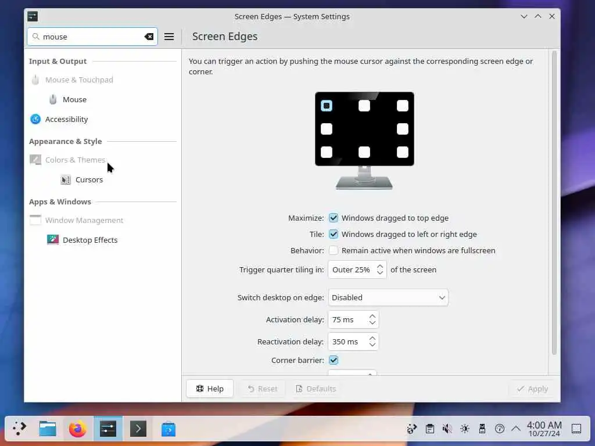The width and height of the screenshot is (595, 446).
Task: Launch Firefox from the taskbar
Action: [78, 429]
